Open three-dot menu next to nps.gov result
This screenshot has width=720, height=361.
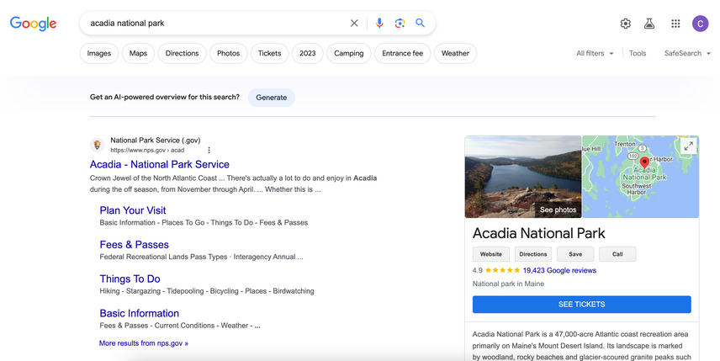coord(209,150)
